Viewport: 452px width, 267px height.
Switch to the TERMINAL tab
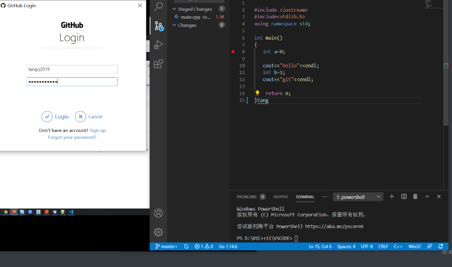tap(305, 197)
